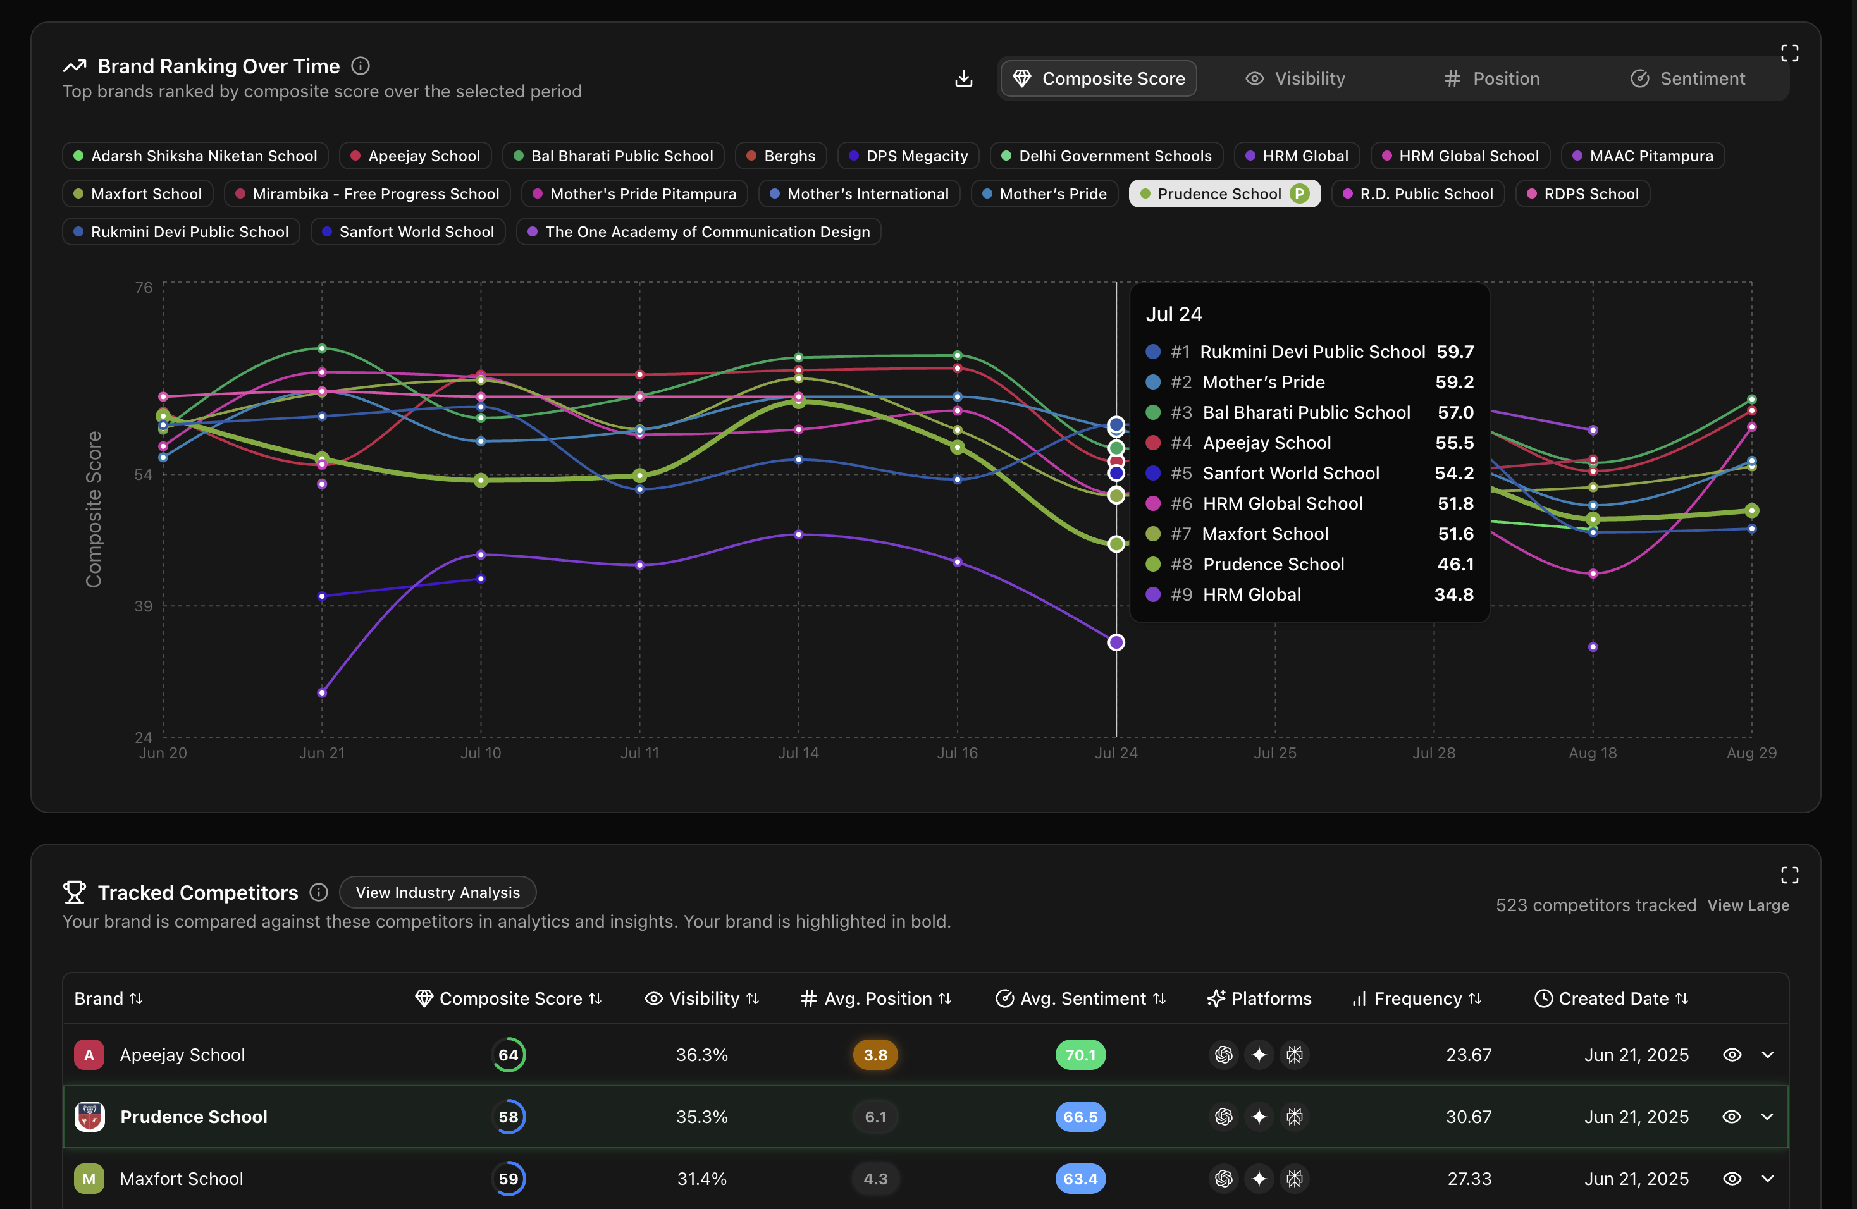This screenshot has width=1857, height=1209.
Task: Select the Composite Score metric tab
Action: 1099,79
